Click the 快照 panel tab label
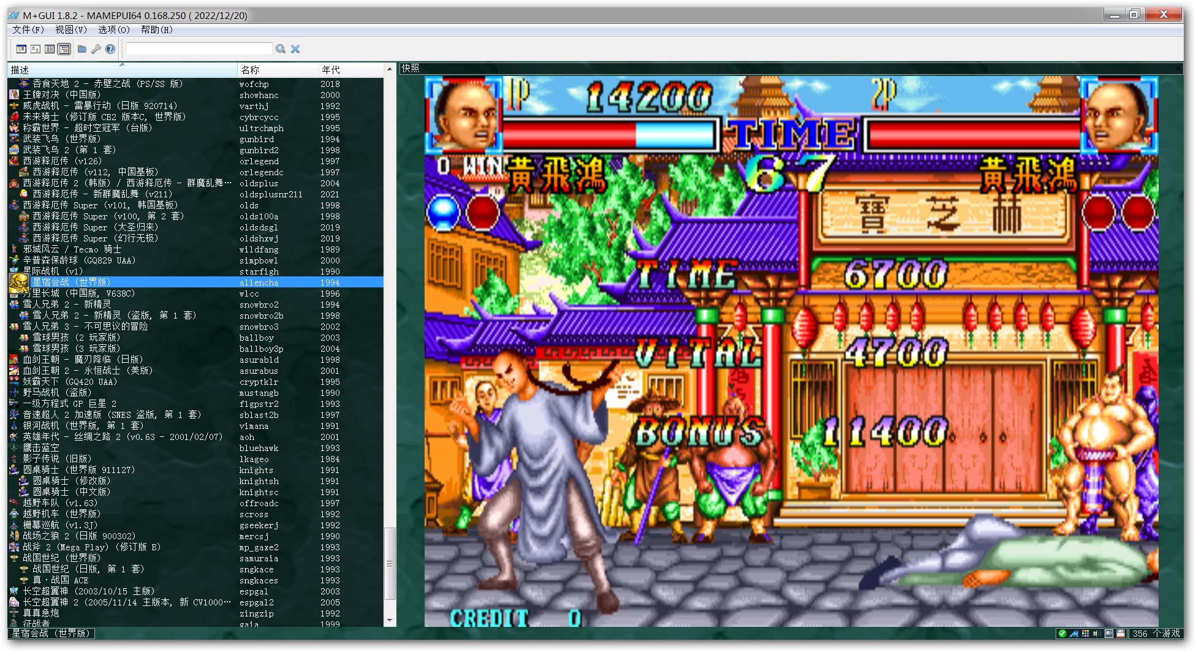Image resolution: width=1196 pixels, height=652 pixels. pos(411,68)
